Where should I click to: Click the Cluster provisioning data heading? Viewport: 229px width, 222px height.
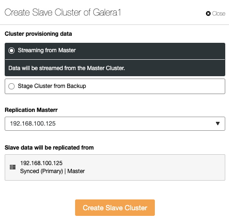38,34
